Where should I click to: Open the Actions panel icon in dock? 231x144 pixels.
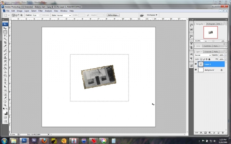[x=191, y=30]
